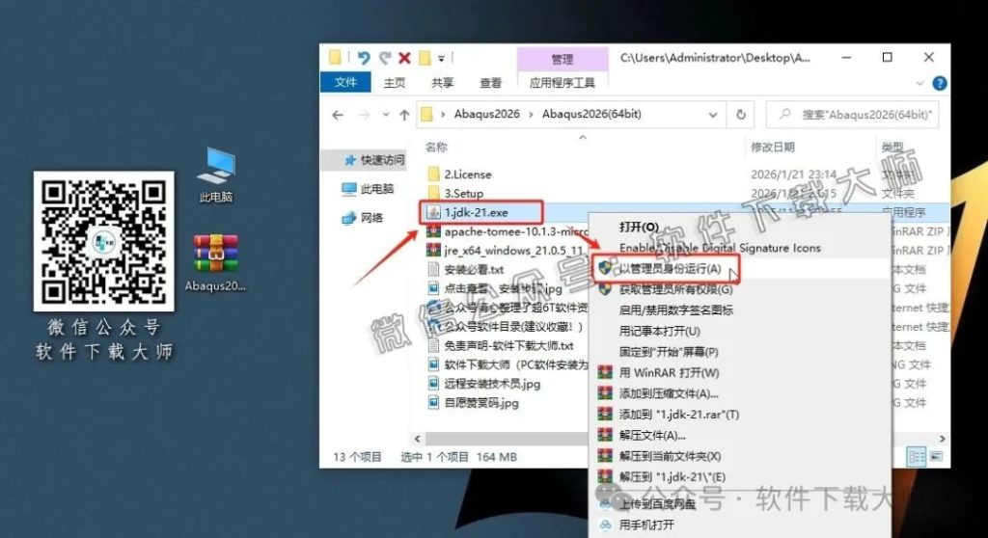Screen dimensions: 988x538
Task: Choose 添加到 "1.jdk-21.rar"(T)
Action: coord(678,414)
